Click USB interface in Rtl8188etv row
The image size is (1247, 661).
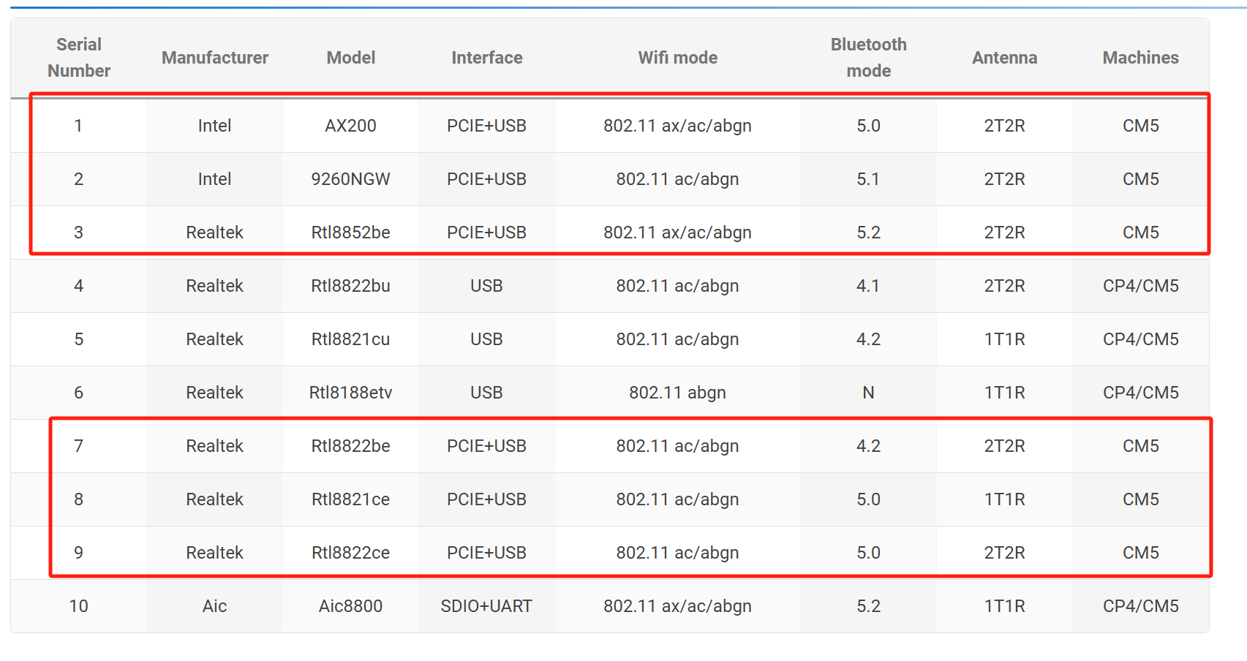pos(487,393)
